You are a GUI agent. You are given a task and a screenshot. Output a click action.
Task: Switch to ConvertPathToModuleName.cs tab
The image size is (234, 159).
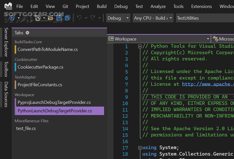pyautogui.click(x=59, y=49)
